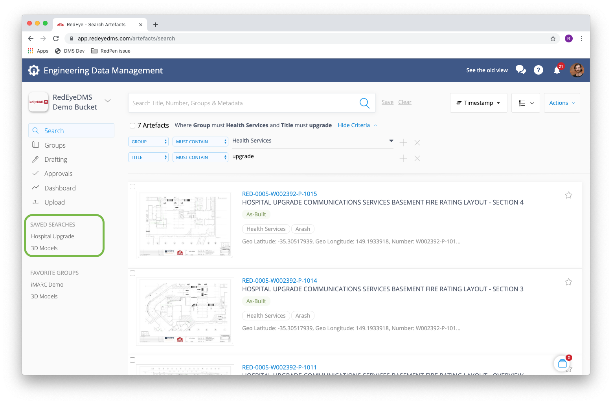Open the Actions dropdown
The image size is (612, 404).
(x=562, y=103)
